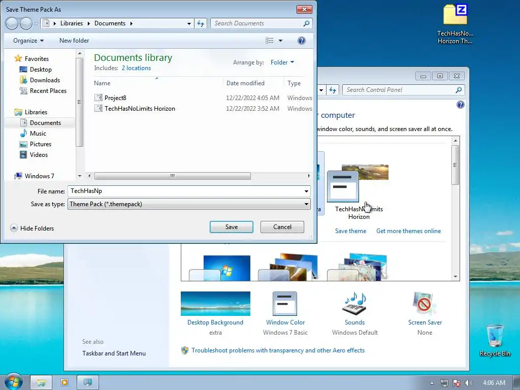Open the Recycle Bin on desktop
Viewport: 520px width, 390px height.
495,341
